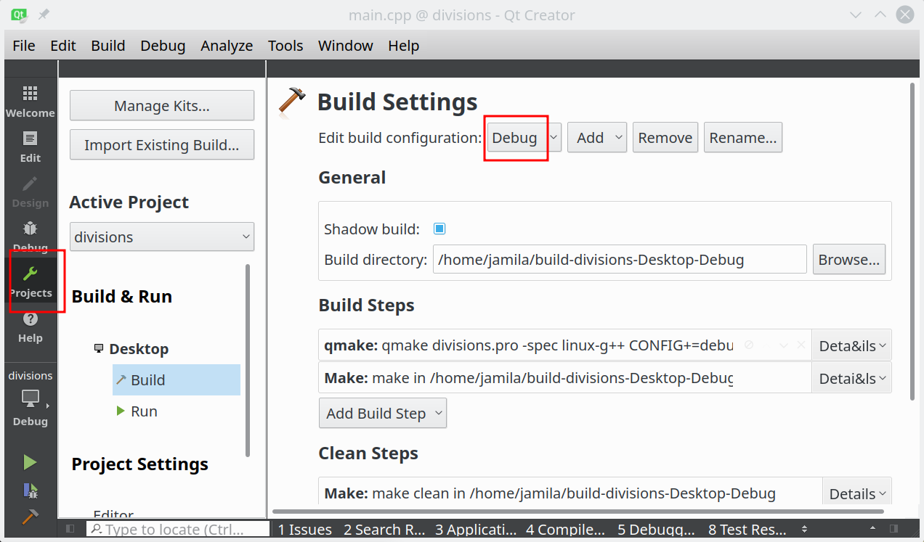This screenshot has height=542, width=924.
Task: Click the output pane up-arrow icon
Action: point(874,529)
